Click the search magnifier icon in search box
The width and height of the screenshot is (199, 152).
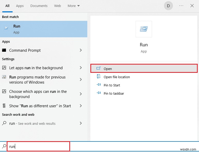(x=4, y=146)
